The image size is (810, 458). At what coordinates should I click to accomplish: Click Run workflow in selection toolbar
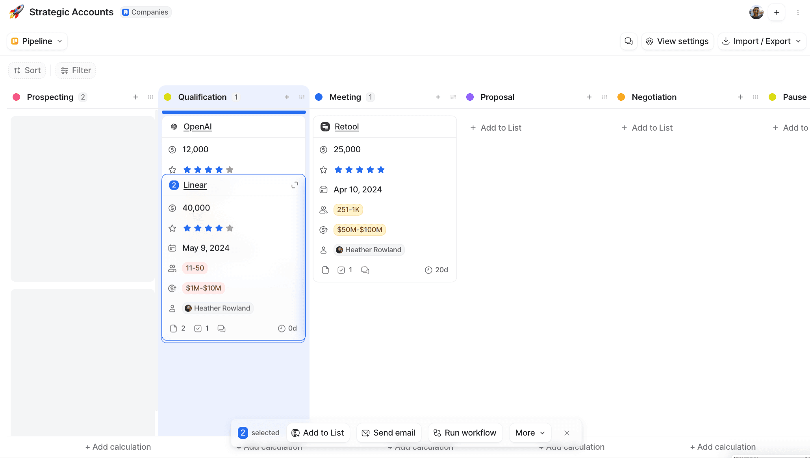[x=465, y=433]
